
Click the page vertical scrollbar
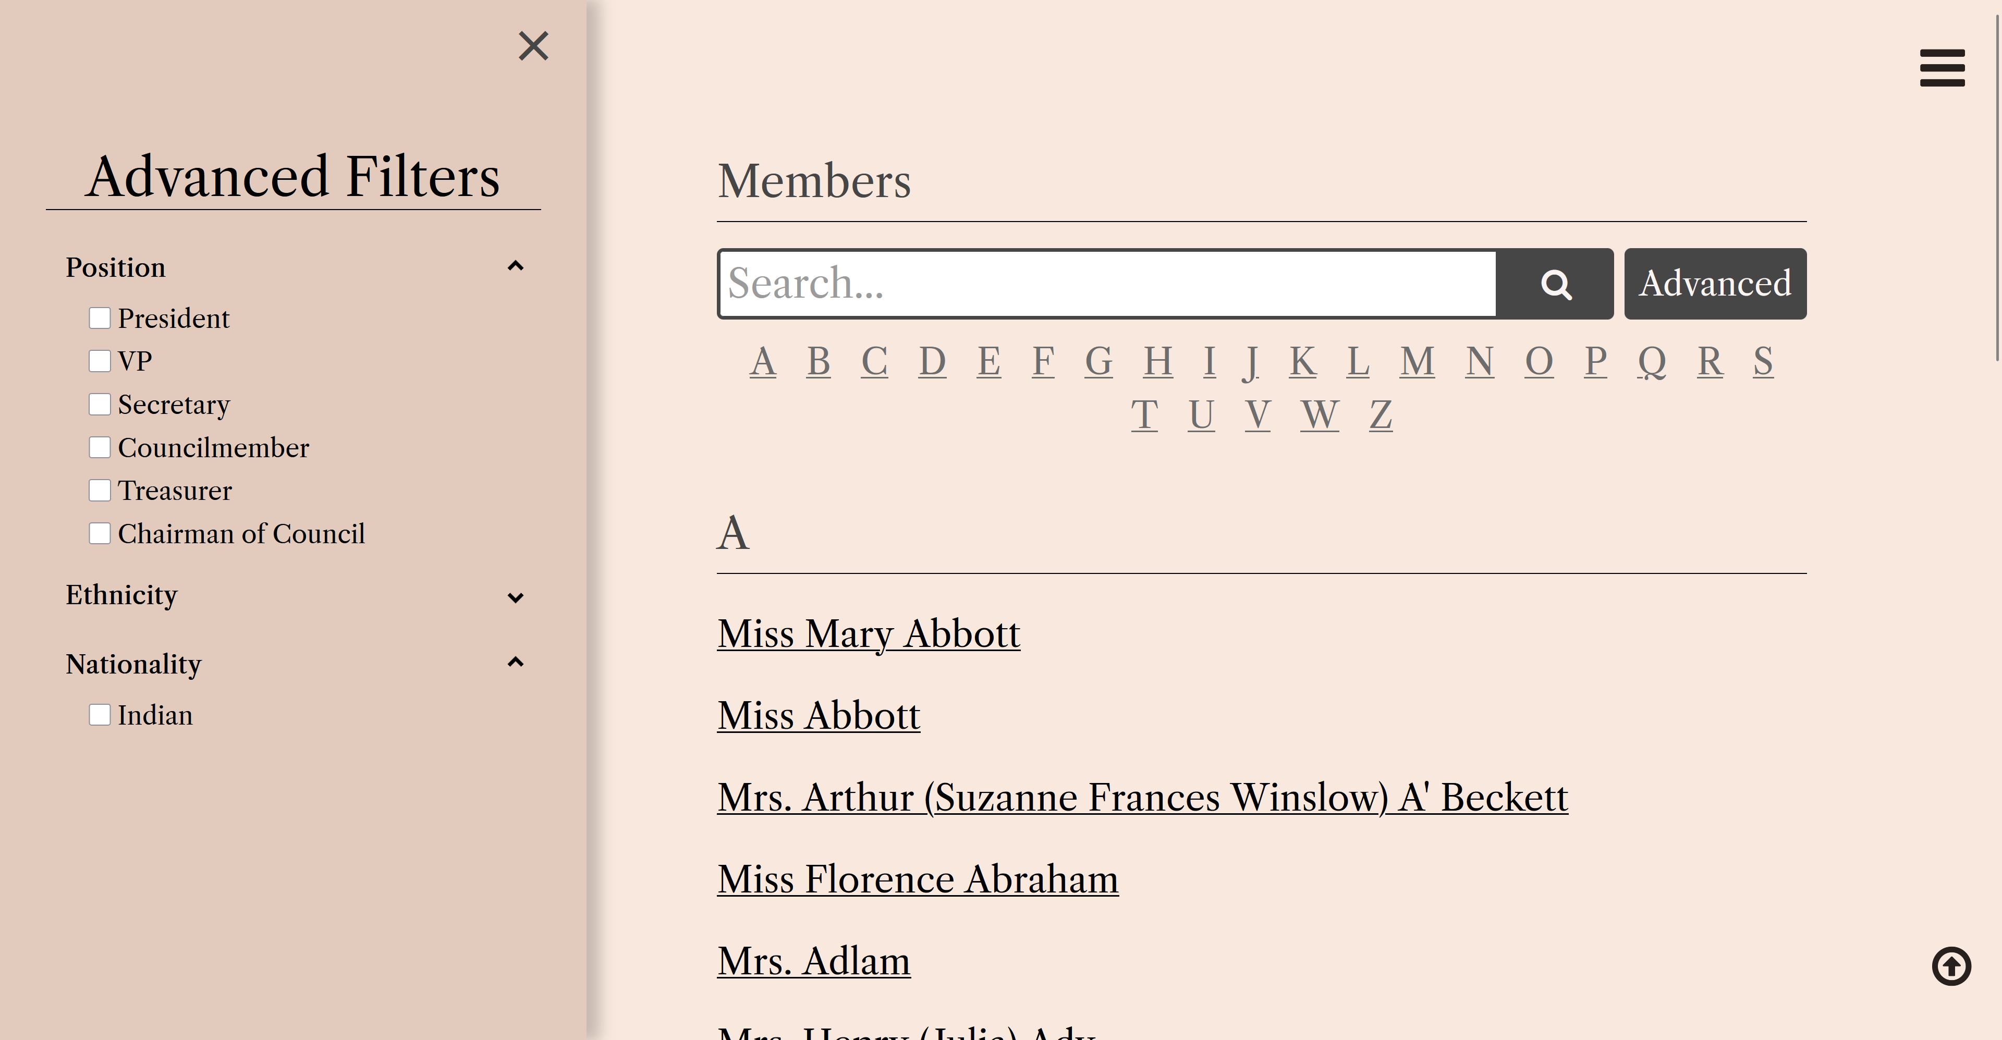coord(1997,187)
